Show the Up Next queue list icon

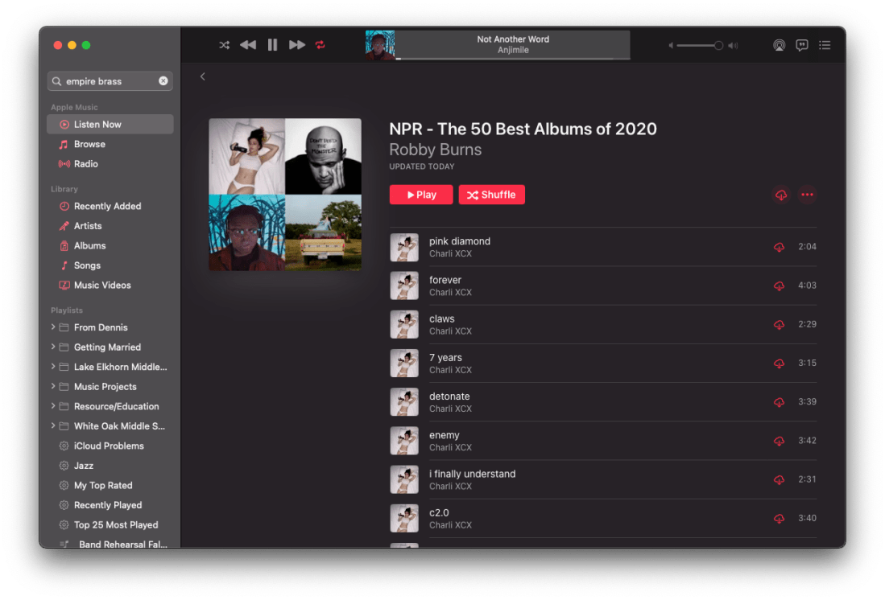coord(824,45)
